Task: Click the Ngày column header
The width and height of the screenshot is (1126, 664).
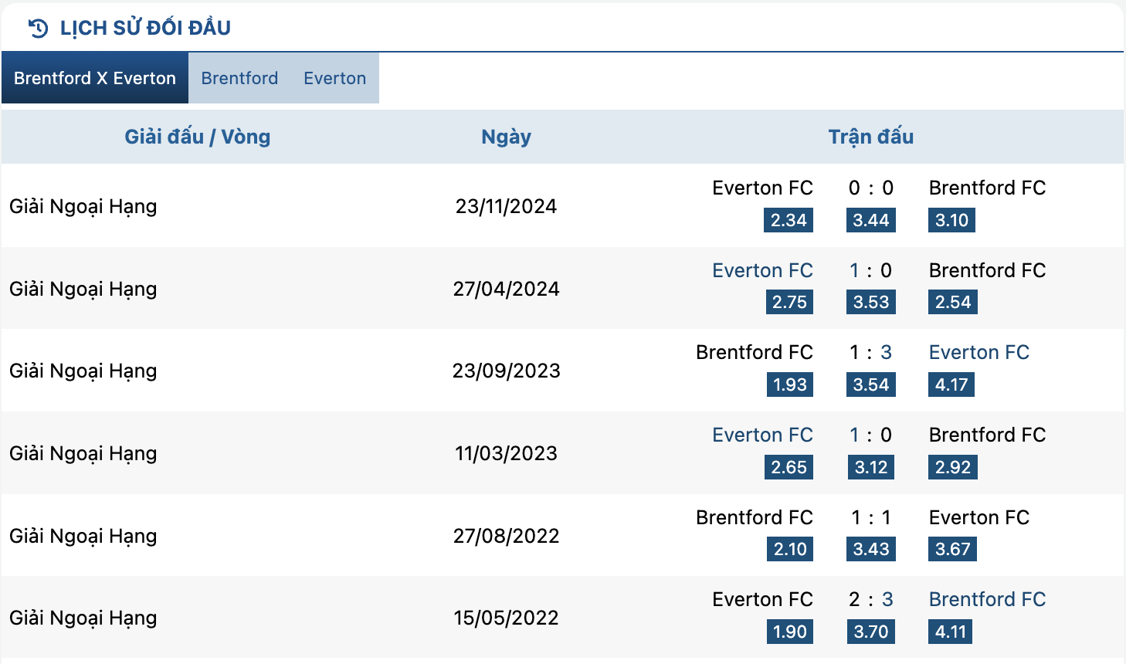Action: (x=506, y=137)
